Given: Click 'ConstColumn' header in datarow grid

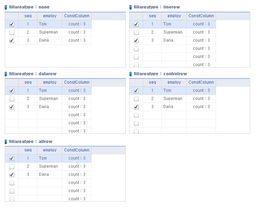Looking at the screenshot, I should pyautogui.click(x=77, y=82).
